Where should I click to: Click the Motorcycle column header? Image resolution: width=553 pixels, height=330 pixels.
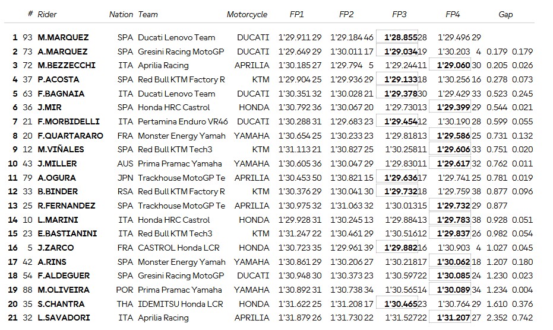(x=247, y=14)
